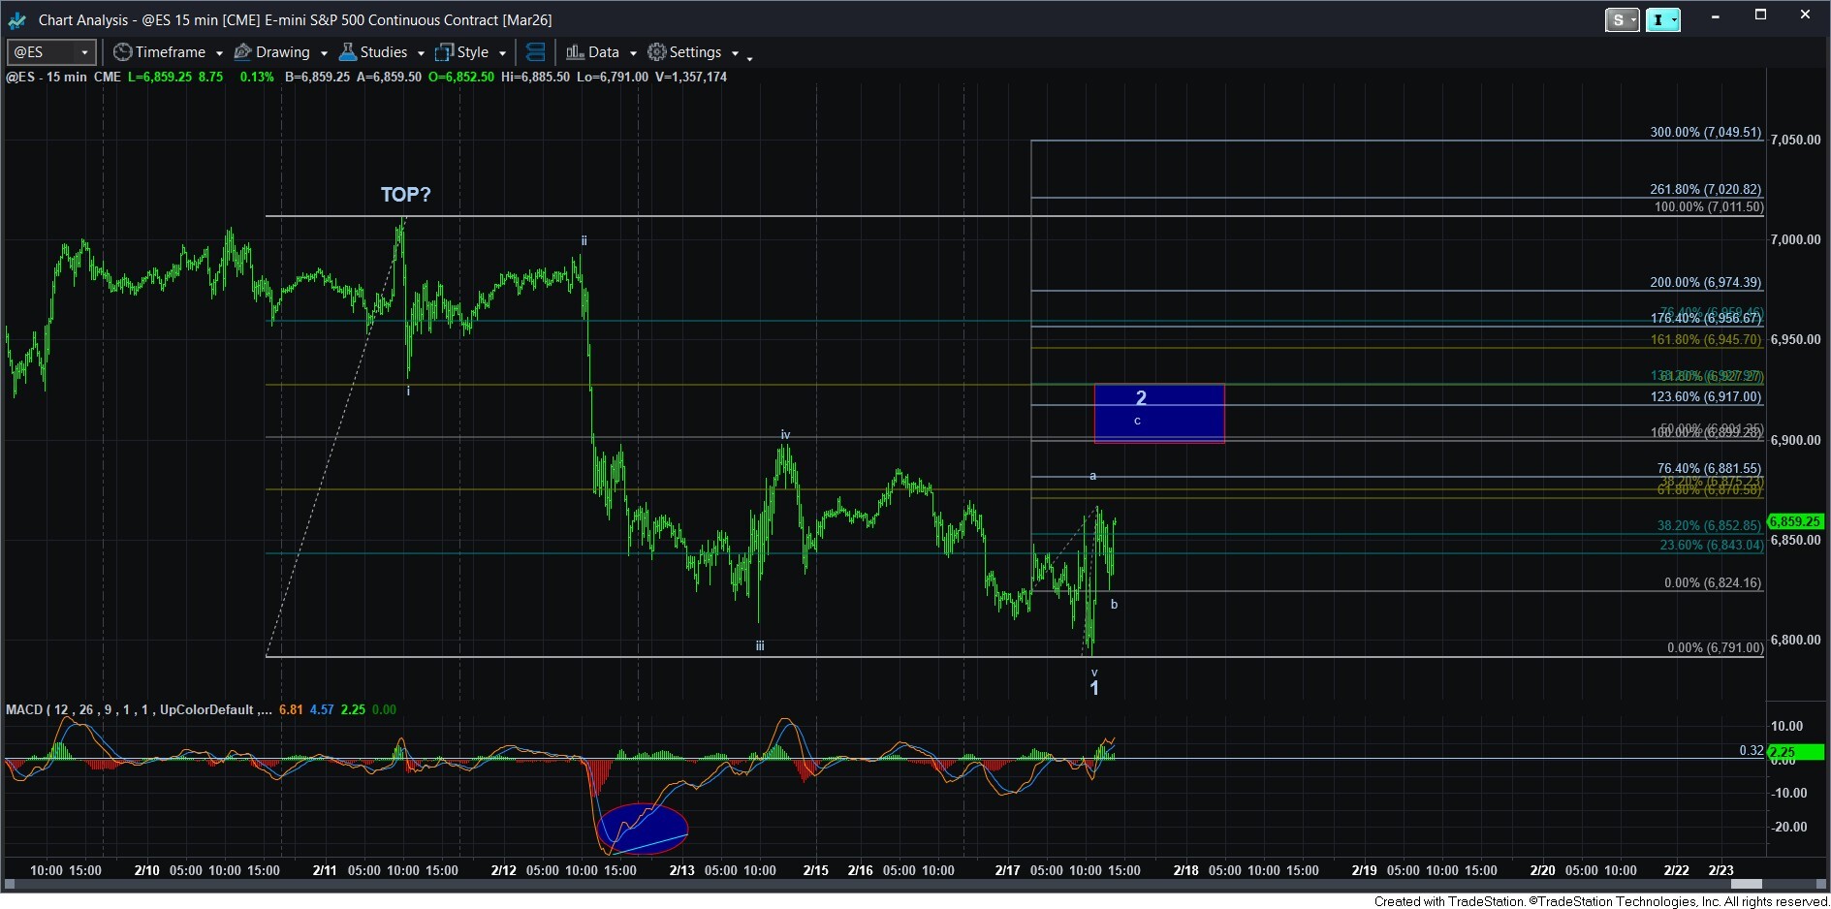Toggle the gray S symbol link button
The height and width of the screenshot is (909, 1831).
1617,19
